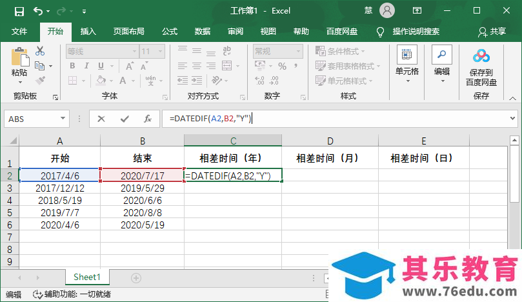Image resolution: width=522 pixels, height=302 pixels.
Task: Click the decrease decimal places icon
Action: coord(274,80)
